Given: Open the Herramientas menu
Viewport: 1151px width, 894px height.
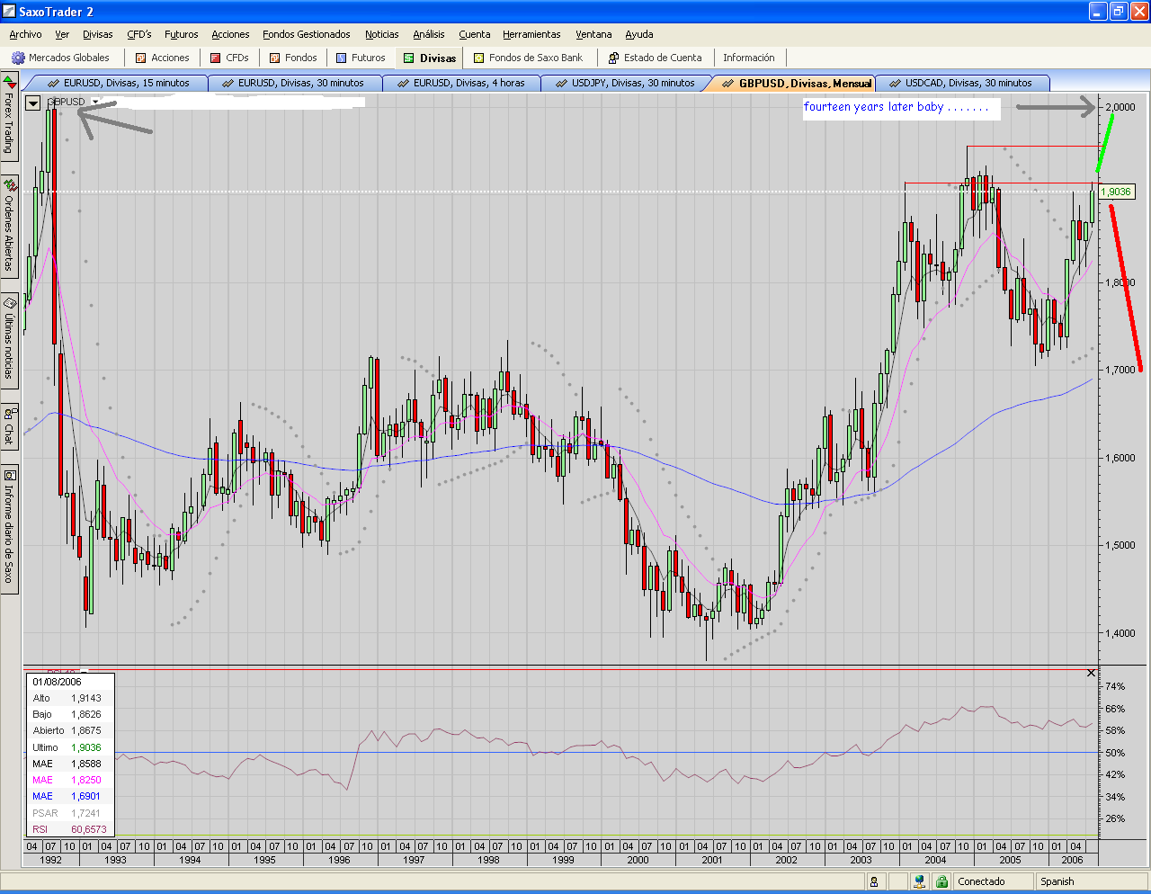Looking at the screenshot, I should point(531,34).
